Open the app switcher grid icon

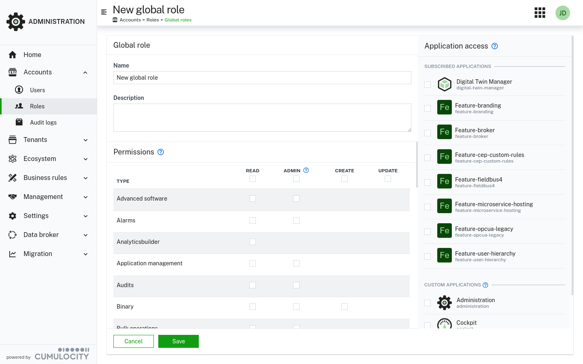(540, 13)
